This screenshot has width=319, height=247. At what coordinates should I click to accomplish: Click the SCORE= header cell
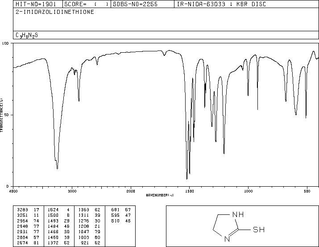pyautogui.click(x=87, y=4)
